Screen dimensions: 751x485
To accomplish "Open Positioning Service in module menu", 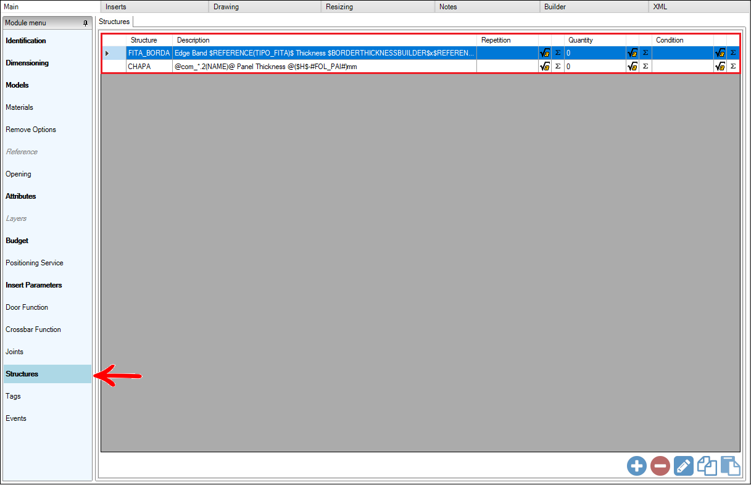I will [x=47, y=263].
